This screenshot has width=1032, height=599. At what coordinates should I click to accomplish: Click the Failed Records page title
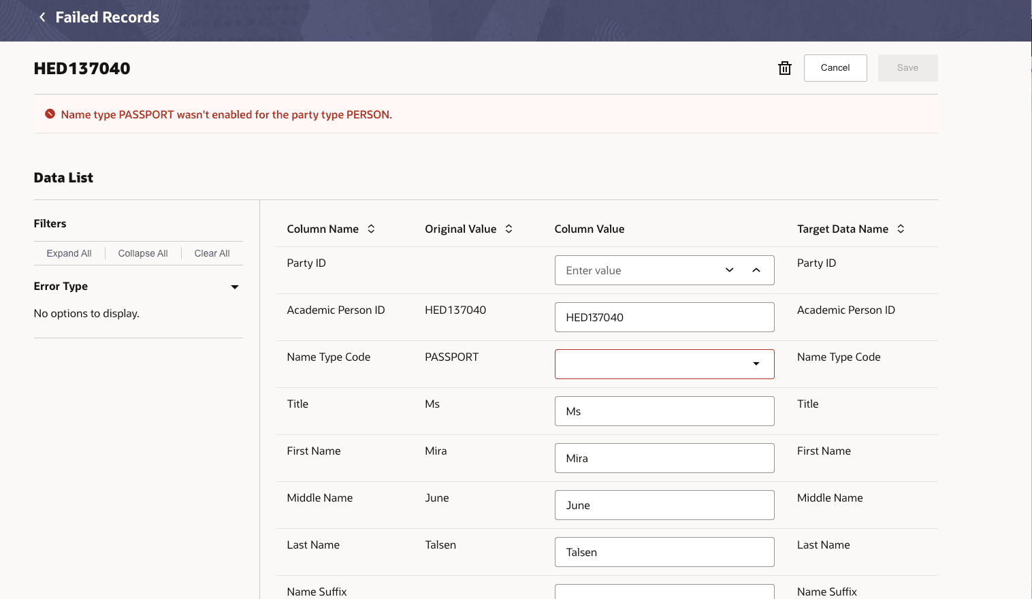[x=108, y=17]
